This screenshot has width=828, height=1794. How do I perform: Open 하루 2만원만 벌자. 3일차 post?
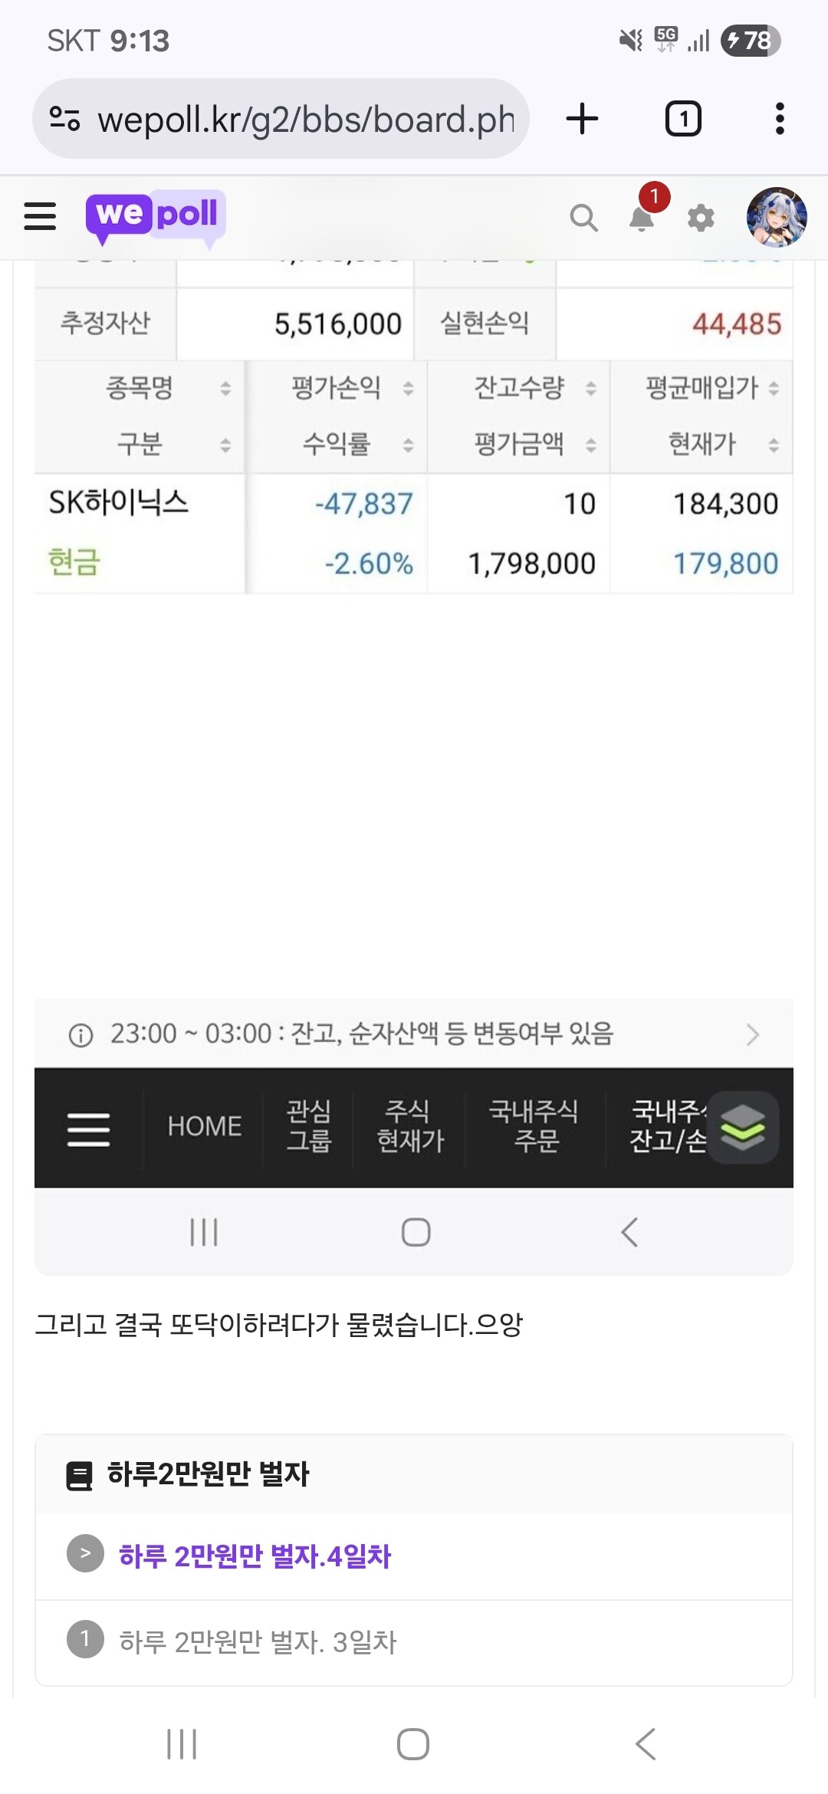pyautogui.click(x=258, y=1641)
